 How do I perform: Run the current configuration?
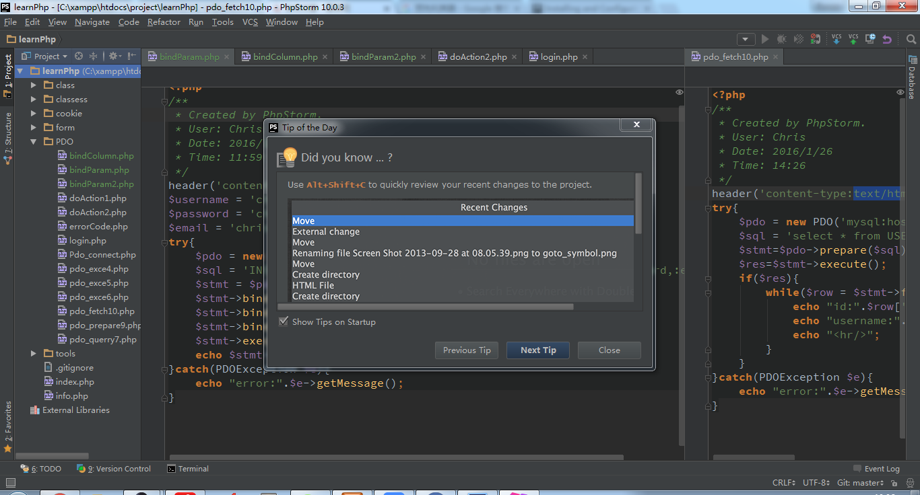(764, 40)
